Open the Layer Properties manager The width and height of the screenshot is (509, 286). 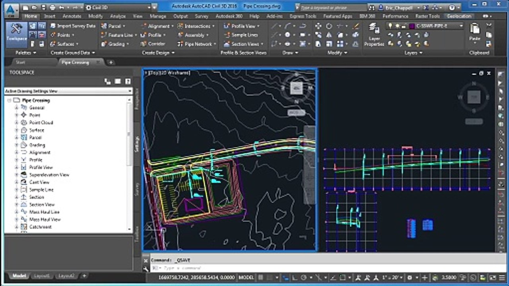click(374, 35)
